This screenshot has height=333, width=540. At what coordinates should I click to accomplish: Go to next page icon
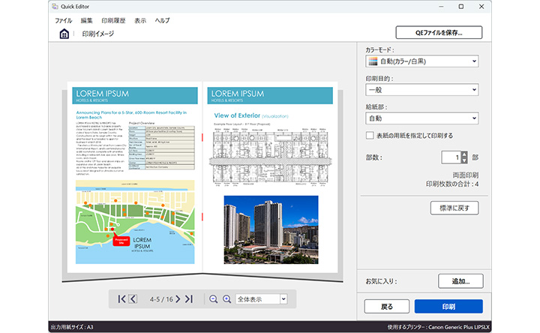178,299
